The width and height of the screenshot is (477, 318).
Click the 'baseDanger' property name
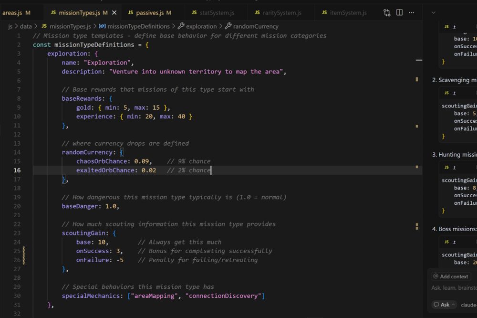click(80, 207)
